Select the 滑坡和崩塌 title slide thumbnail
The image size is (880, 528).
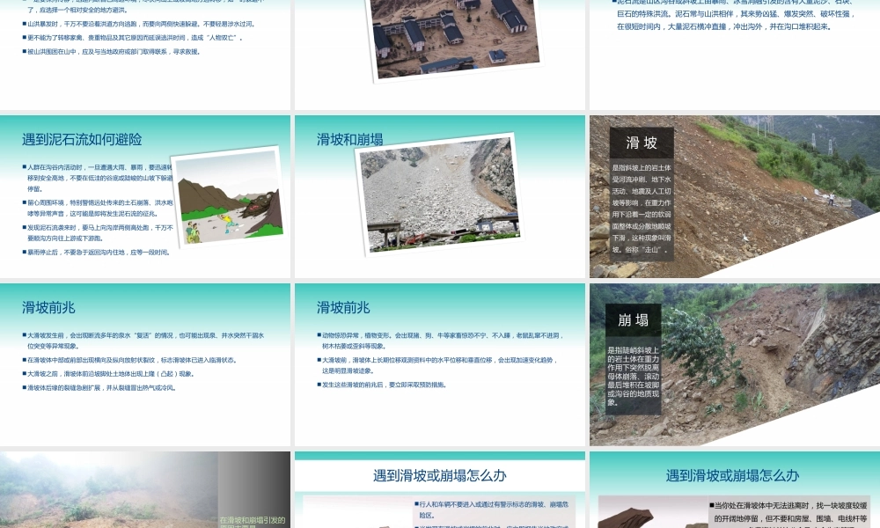point(439,196)
